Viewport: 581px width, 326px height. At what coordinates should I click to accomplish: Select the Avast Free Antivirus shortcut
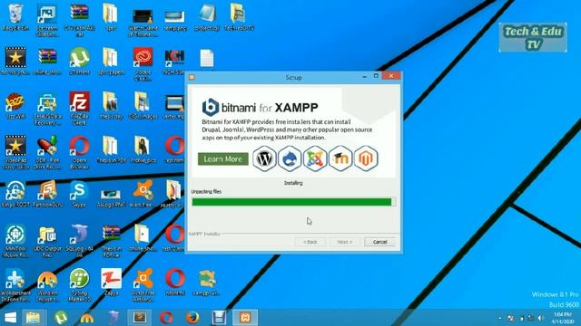(x=143, y=284)
